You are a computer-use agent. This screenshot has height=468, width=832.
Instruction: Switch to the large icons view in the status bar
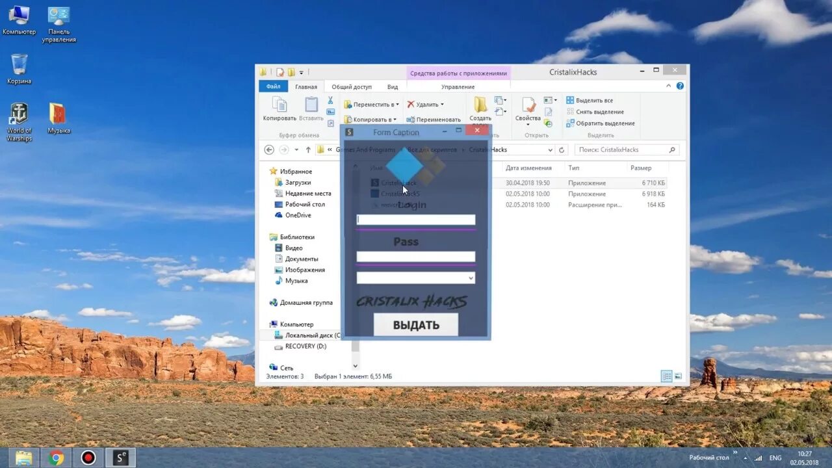pos(678,376)
